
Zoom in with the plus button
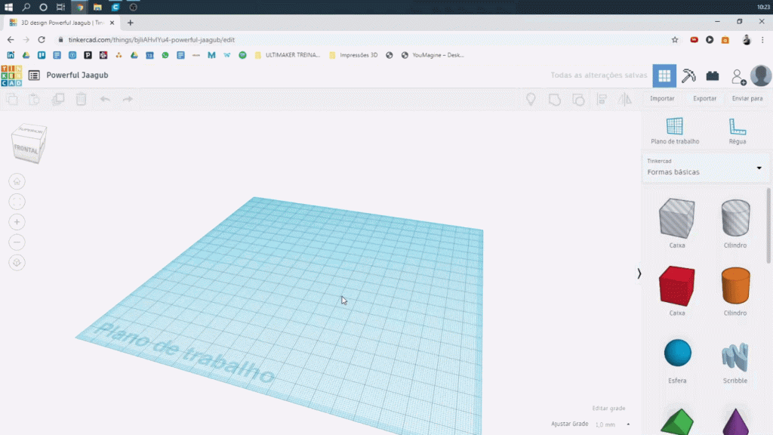(x=17, y=222)
